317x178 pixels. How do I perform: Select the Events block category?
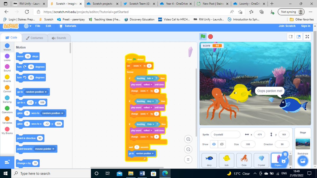[x=7, y=79]
